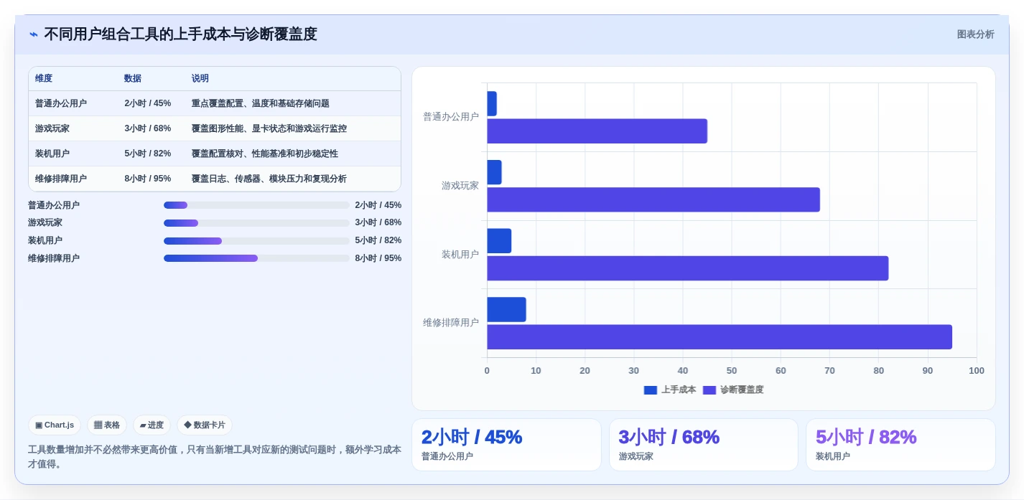Click table cell 5小时 / 82%

(148, 154)
